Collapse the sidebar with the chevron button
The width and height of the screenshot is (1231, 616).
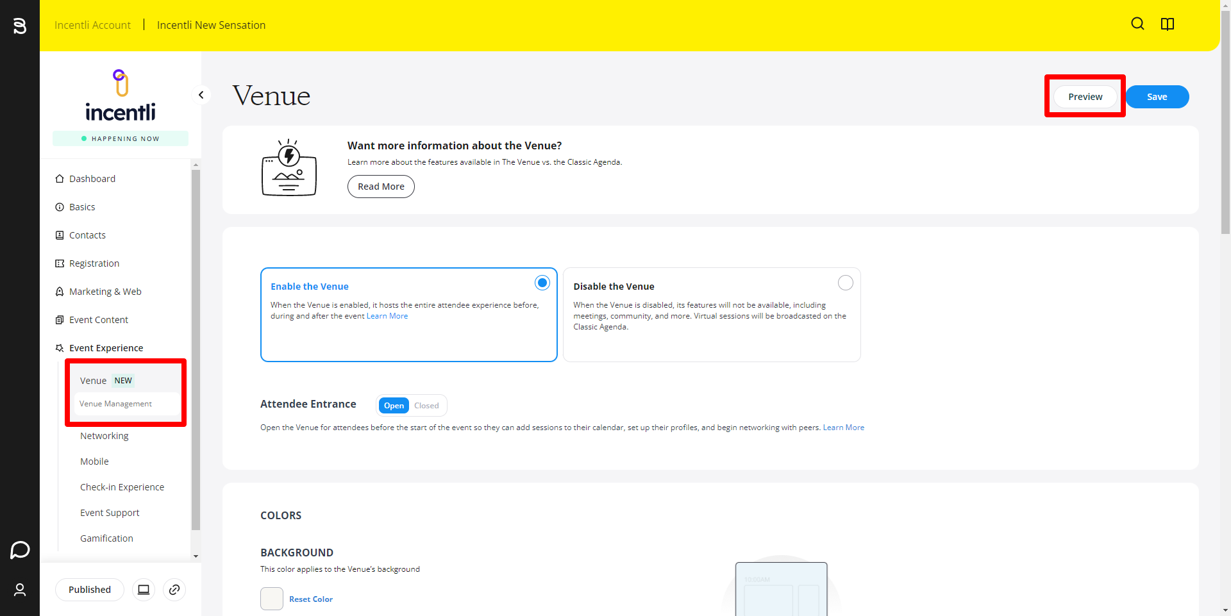201,95
